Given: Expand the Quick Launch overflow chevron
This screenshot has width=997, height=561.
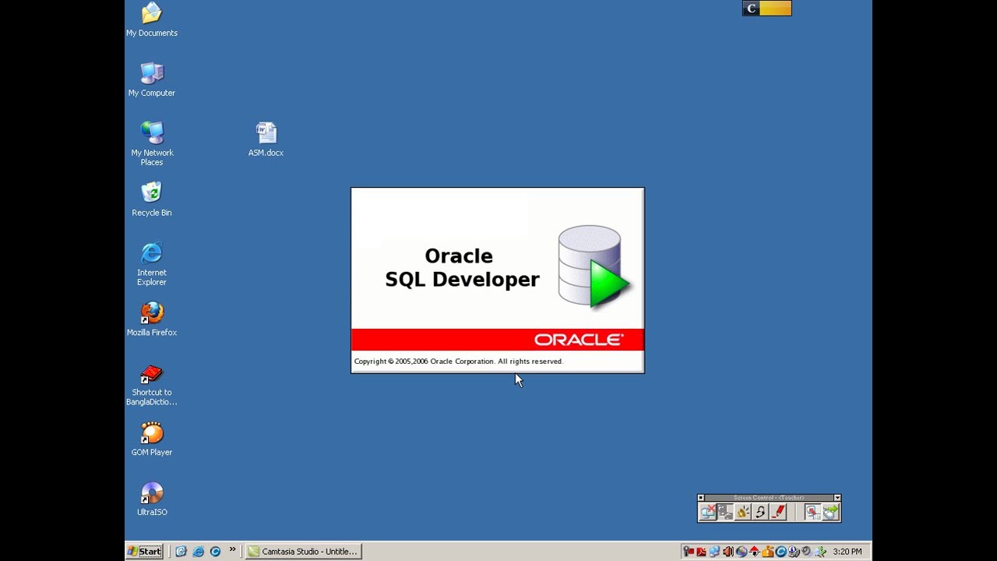Looking at the screenshot, I should tap(232, 549).
